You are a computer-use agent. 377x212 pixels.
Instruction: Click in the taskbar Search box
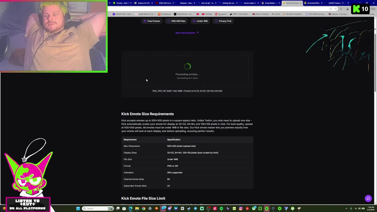(x=98, y=208)
